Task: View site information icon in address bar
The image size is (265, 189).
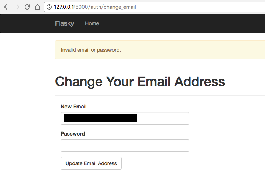Action: 49,7
